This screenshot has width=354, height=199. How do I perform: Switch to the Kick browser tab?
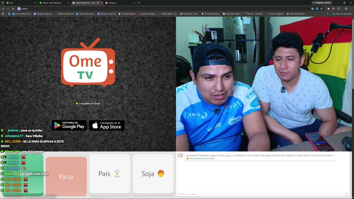[21, 3]
